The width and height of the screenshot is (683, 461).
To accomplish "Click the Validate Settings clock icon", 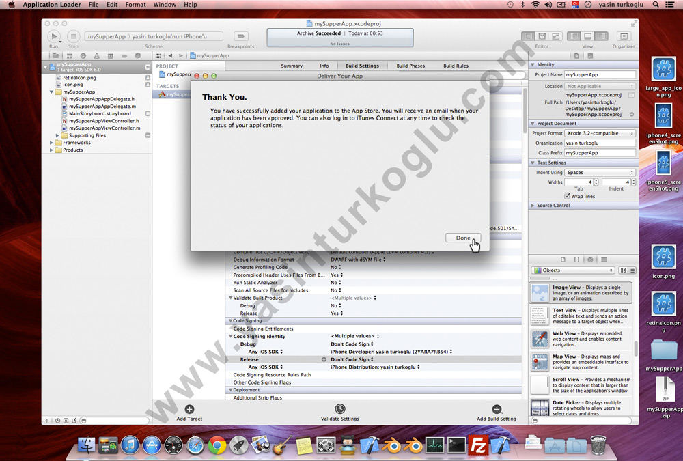I will click(339, 408).
